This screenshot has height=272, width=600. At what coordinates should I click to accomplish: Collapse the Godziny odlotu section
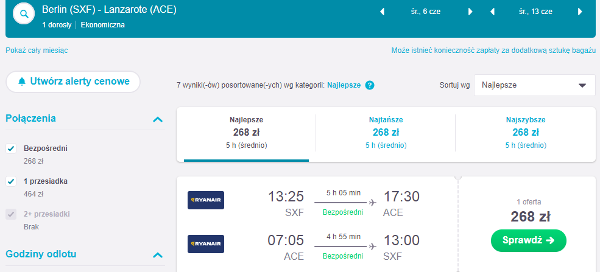(158, 255)
